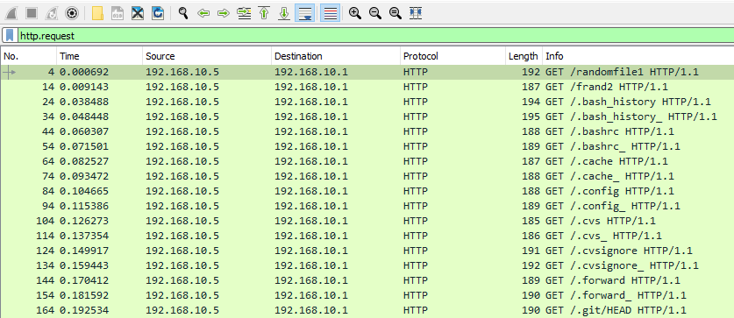Start capturing packets with shark fin icon
The width and height of the screenshot is (734, 318).
click(11, 13)
